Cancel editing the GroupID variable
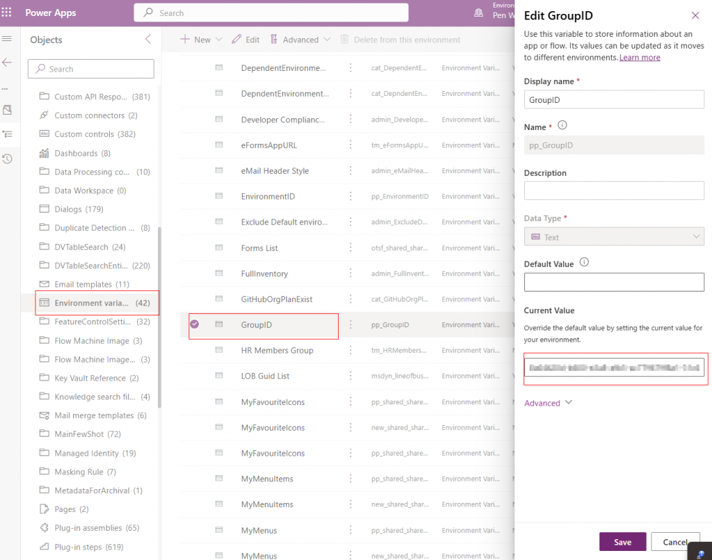This screenshot has width=712, height=560. point(675,542)
